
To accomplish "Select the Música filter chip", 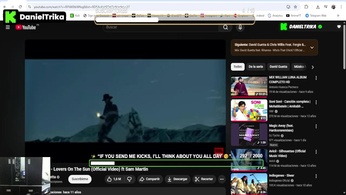I will [299, 67].
